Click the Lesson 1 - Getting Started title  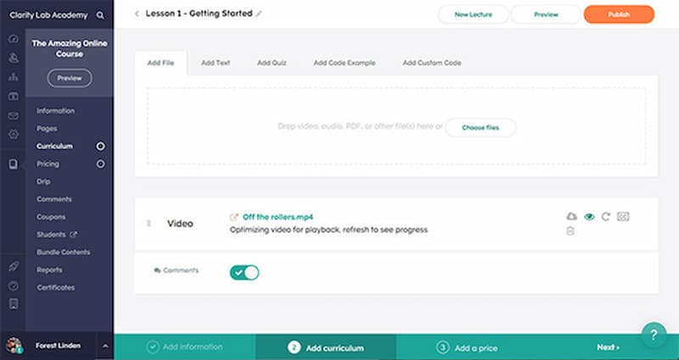coord(199,14)
